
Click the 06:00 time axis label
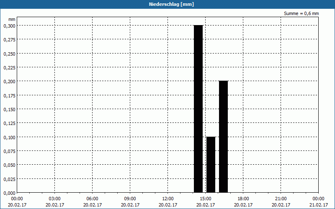92,199
